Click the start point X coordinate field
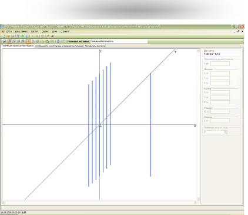This screenshot has width=248, height=215. 220,73
